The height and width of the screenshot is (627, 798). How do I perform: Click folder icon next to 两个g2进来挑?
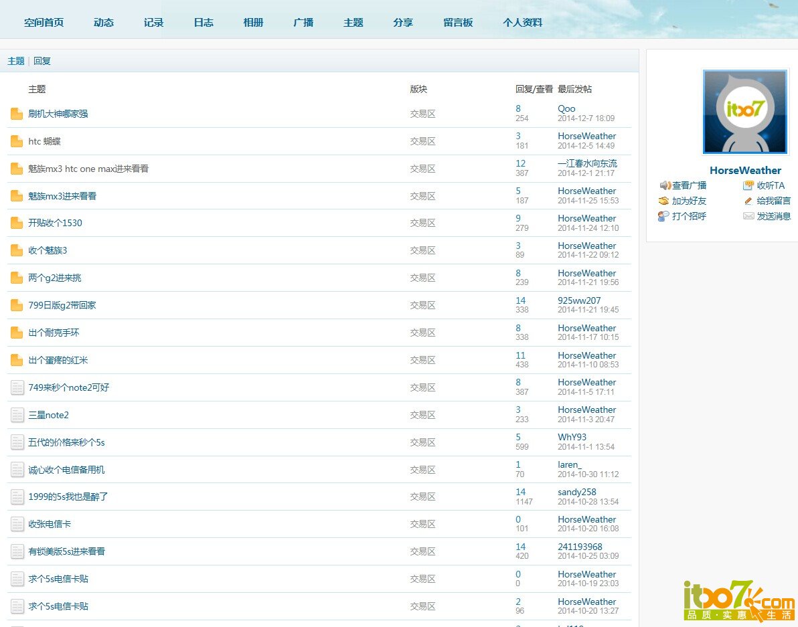point(17,278)
